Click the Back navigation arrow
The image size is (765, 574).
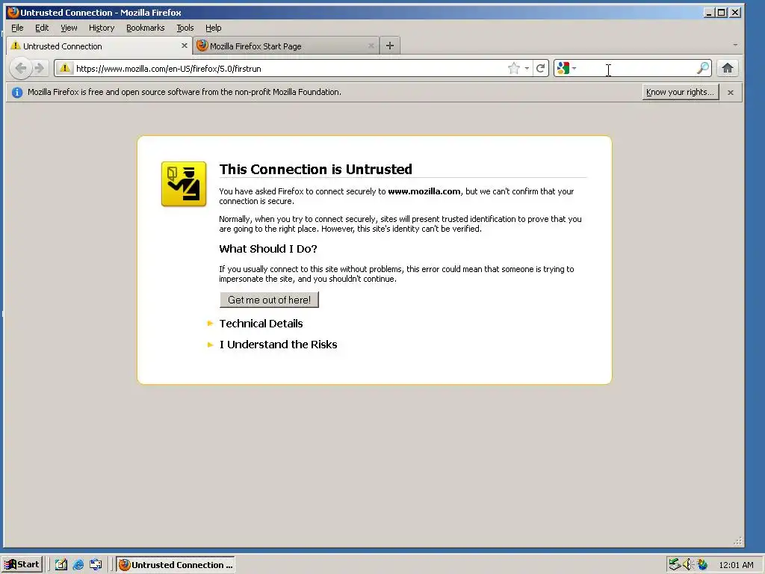click(20, 68)
